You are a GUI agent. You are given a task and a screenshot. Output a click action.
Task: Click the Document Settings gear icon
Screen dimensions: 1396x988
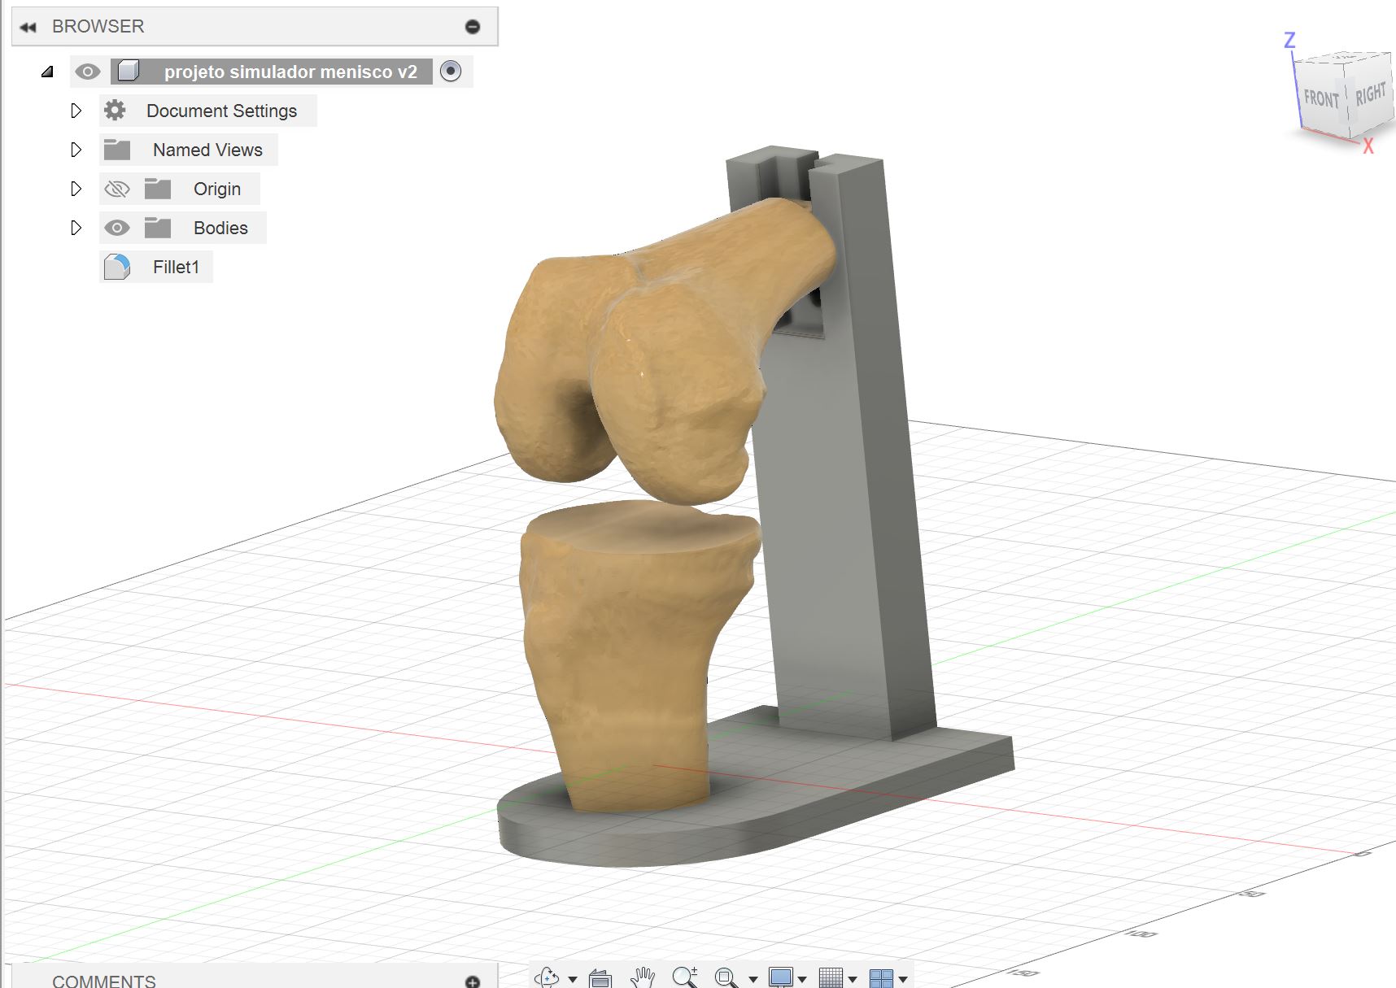116,111
